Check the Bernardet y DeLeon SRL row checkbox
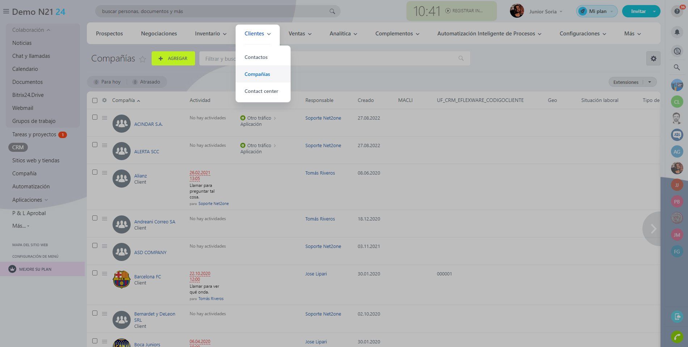Viewport: 688px width, 347px height. [95, 313]
